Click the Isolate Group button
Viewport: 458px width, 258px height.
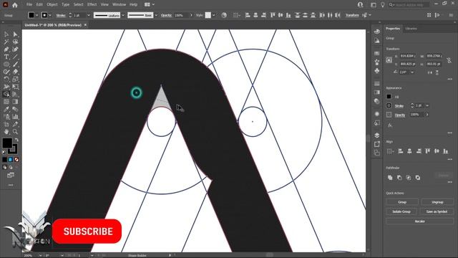tap(401, 211)
